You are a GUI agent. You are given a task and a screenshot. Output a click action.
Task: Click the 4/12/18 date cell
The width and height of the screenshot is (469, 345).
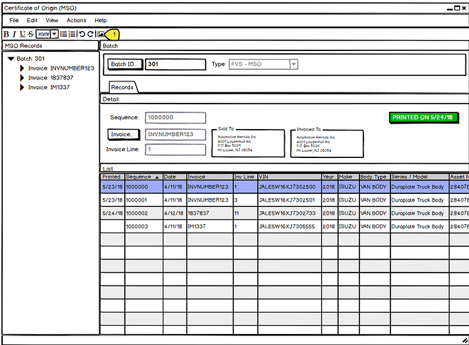pos(174,213)
